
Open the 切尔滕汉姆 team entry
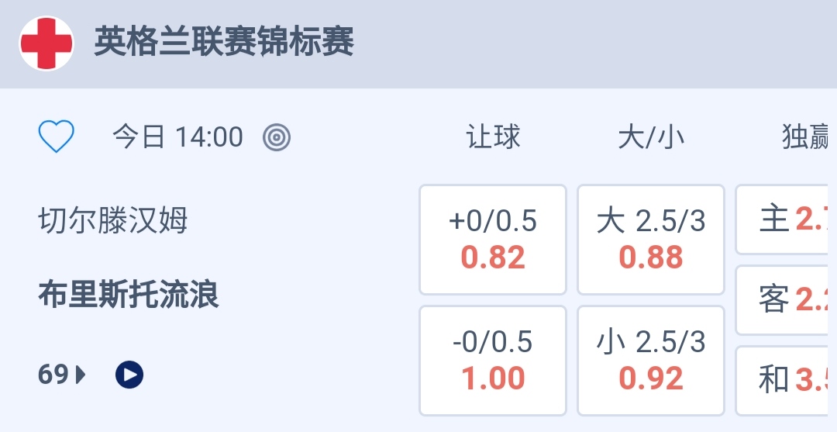pyautogui.click(x=113, y=221)
